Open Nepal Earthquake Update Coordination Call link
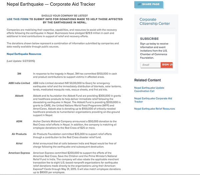This screenshot has height=175, width=200. click(149, 89)
